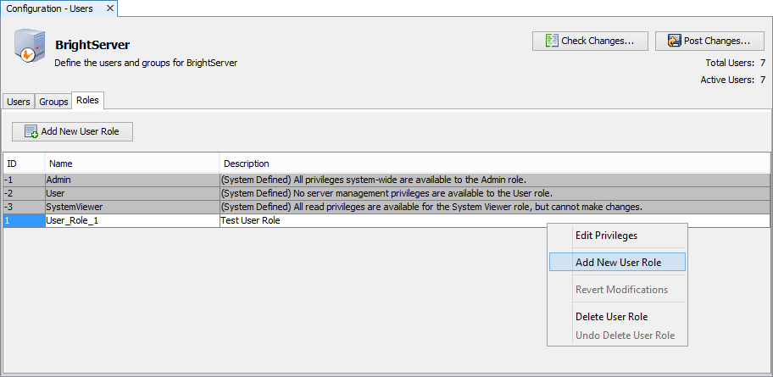Screen dimensions: 773x377
Task: Click the Add New User Role button icon
Action: (31, 131)
